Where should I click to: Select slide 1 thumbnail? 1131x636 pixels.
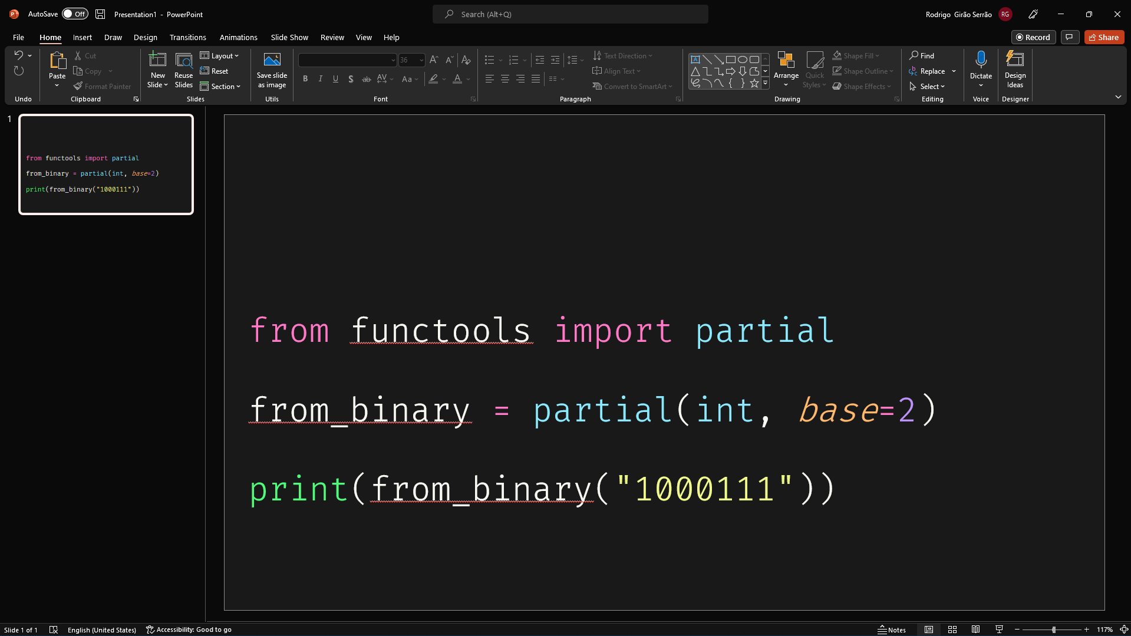106,164
